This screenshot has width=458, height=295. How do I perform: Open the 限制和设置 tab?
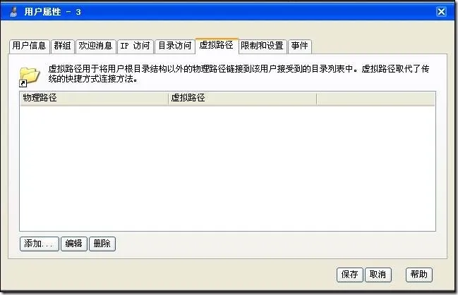click(263, 46)
